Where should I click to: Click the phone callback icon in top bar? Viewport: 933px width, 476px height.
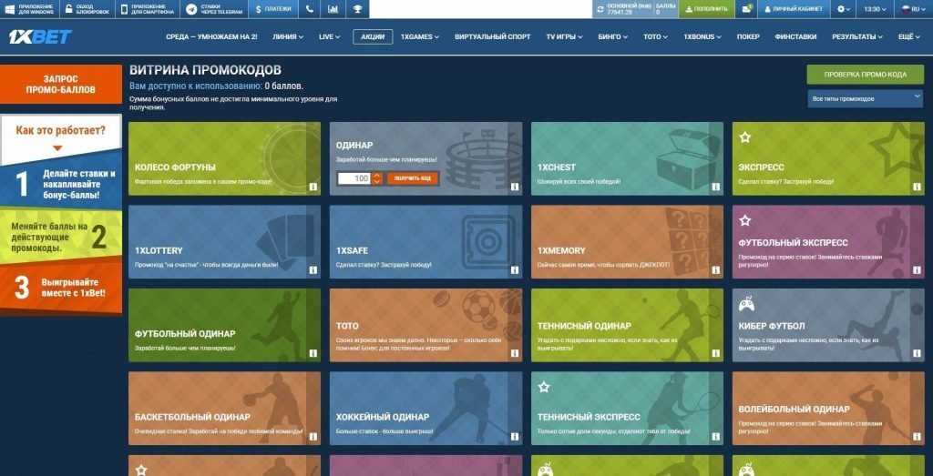pos(310,9)
